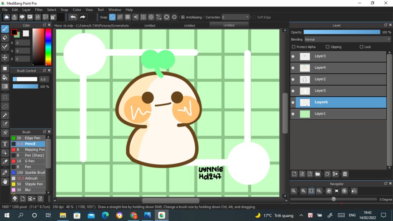Select the rectangular Select tool
Screen dimensions: 393x221
pyautogui.click(x=5, y=97)
